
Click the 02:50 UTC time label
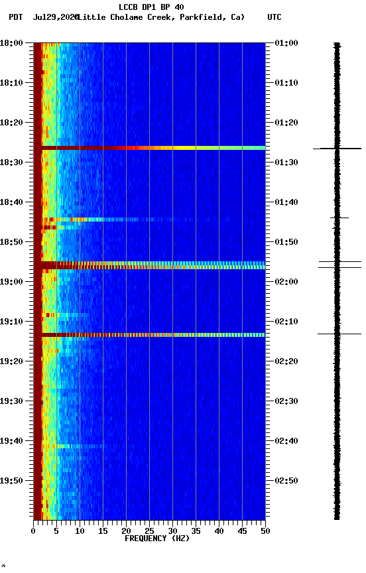pyautogui.click(x=286, y=481)
